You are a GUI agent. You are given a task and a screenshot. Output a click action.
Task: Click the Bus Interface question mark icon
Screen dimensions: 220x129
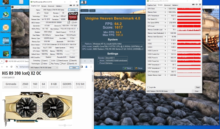tap(77, 29)
